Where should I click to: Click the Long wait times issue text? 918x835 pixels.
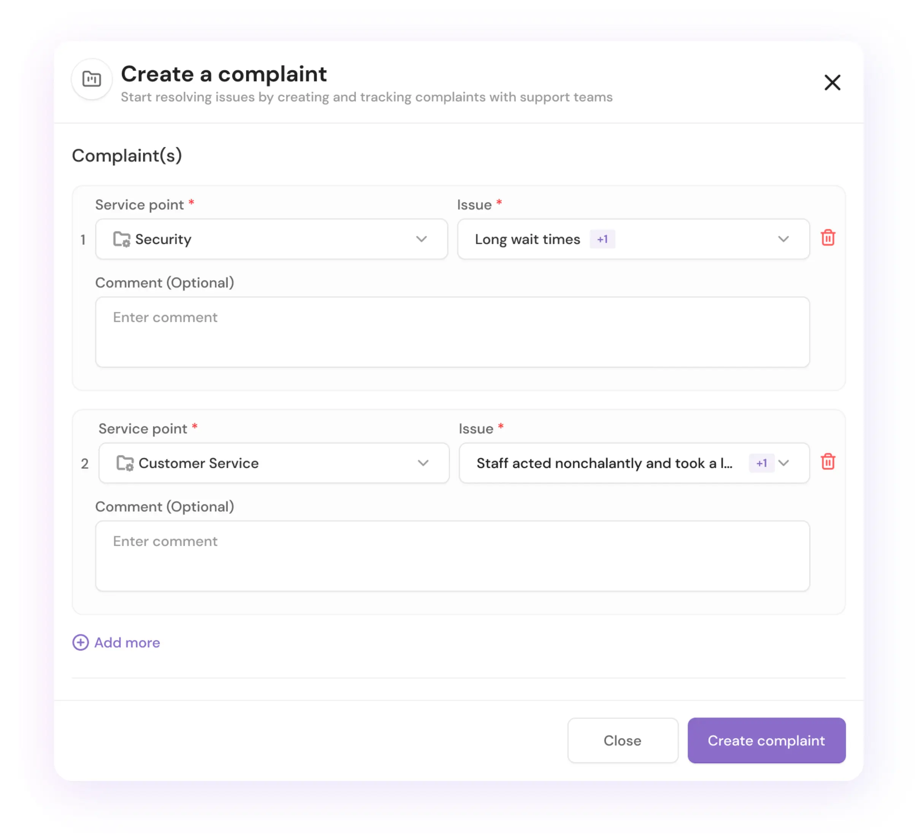(x=527, y=239)
